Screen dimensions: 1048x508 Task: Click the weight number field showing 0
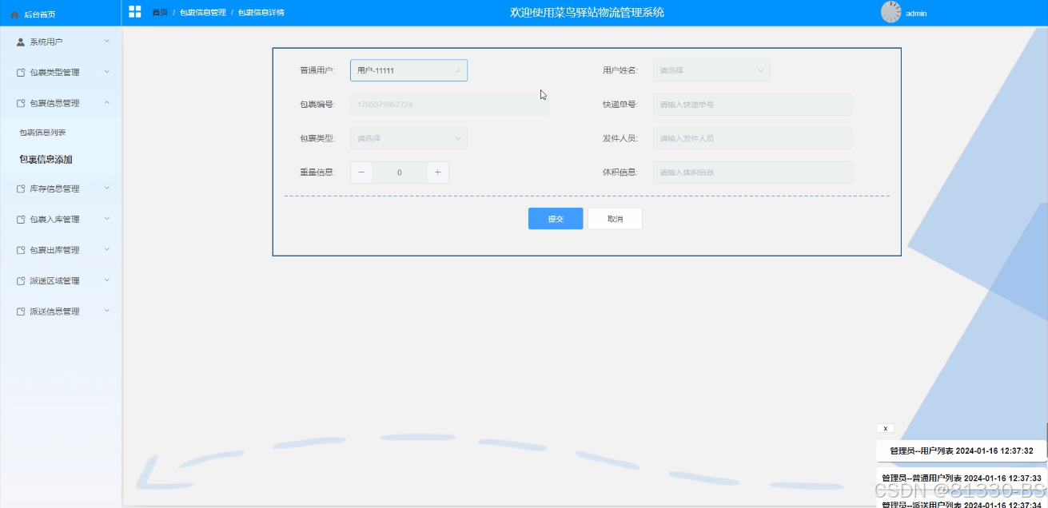tap(400, 173)
